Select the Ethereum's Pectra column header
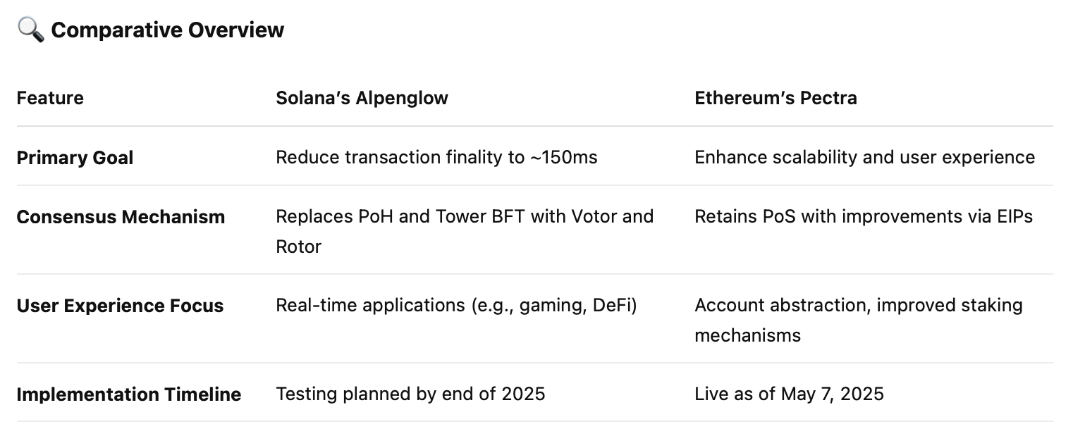The image size is (1073, 448). [x=775, y=98]
